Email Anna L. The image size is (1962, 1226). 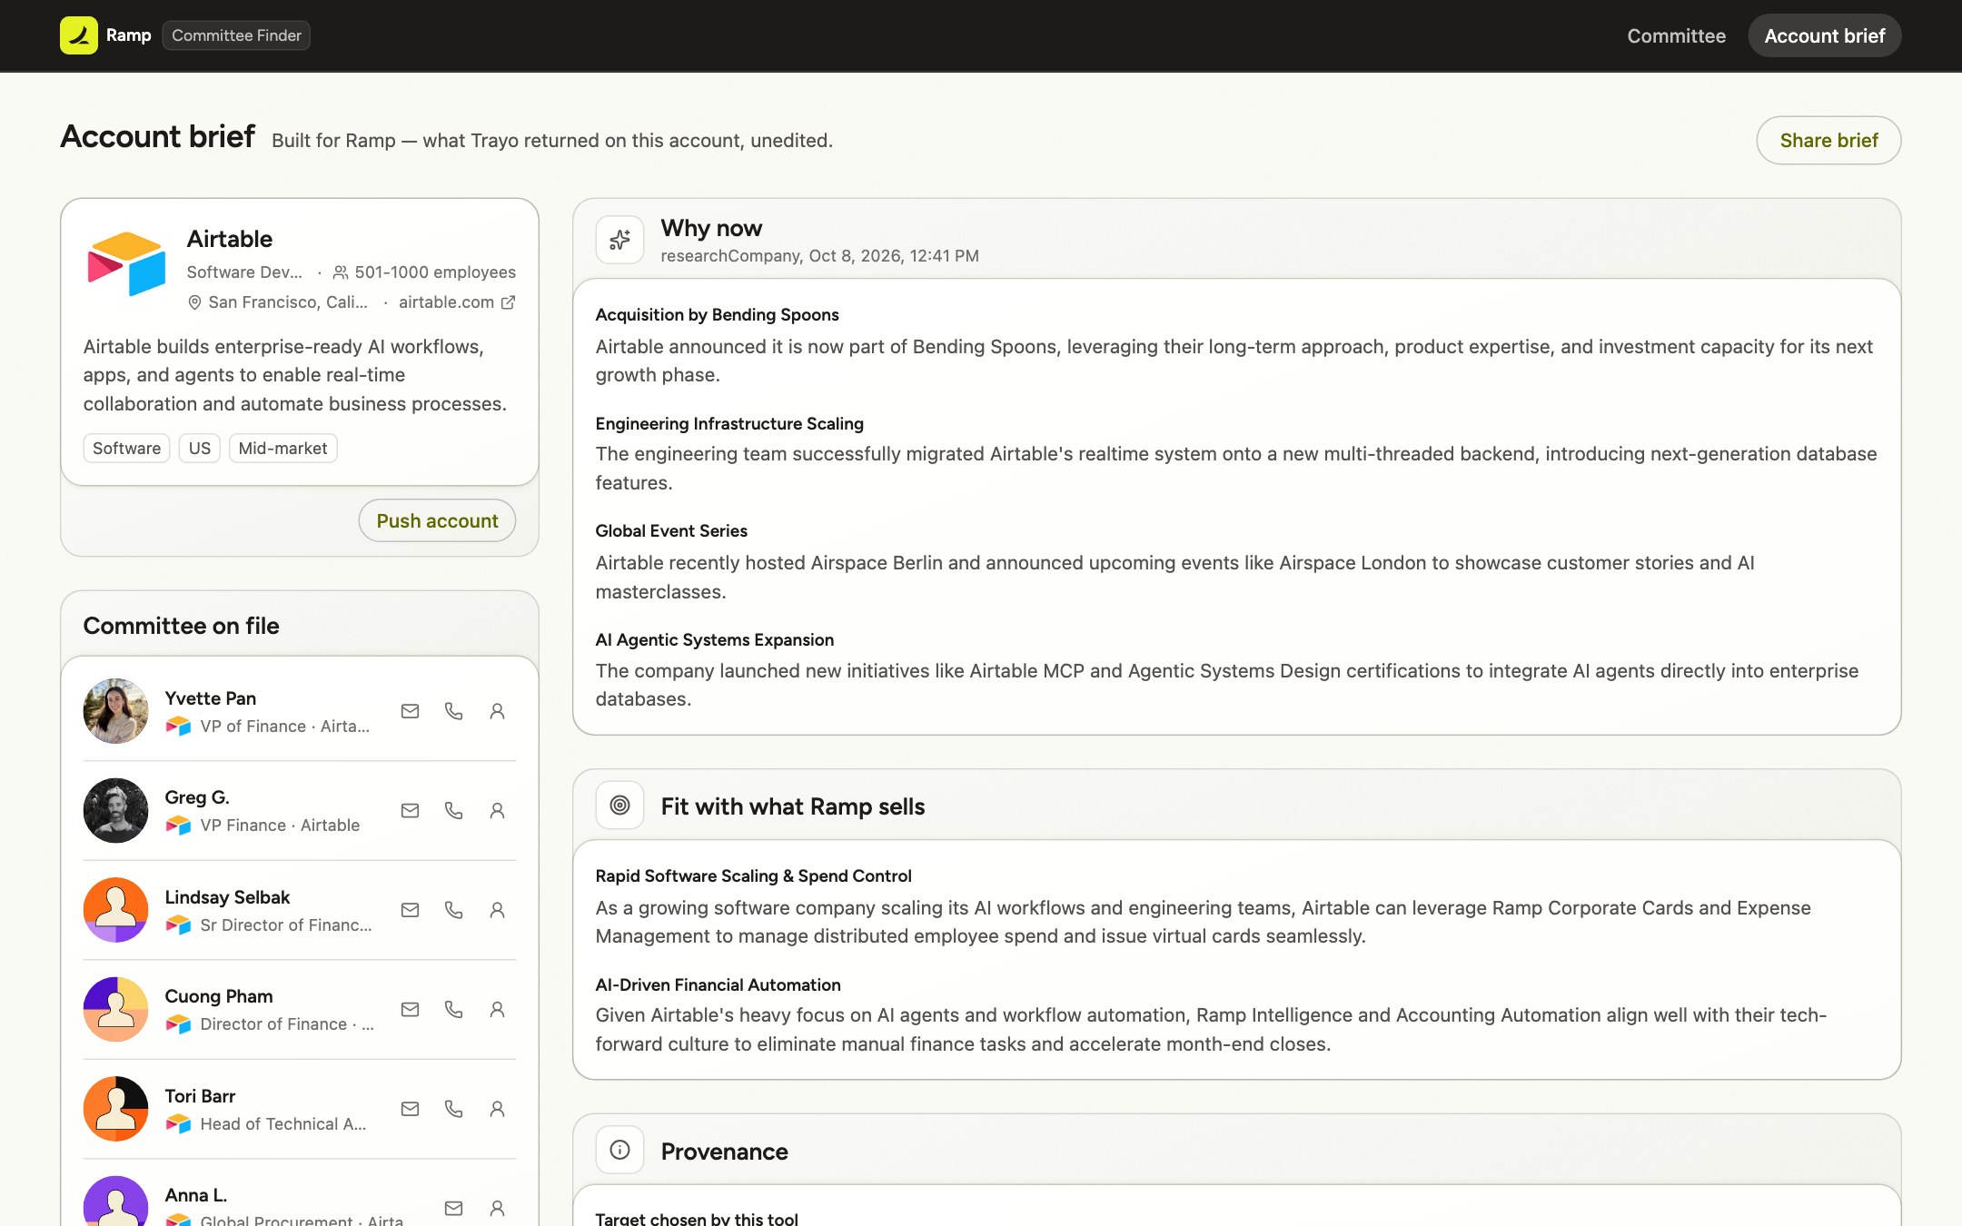pyautogui.click(x=453, y=1208)
